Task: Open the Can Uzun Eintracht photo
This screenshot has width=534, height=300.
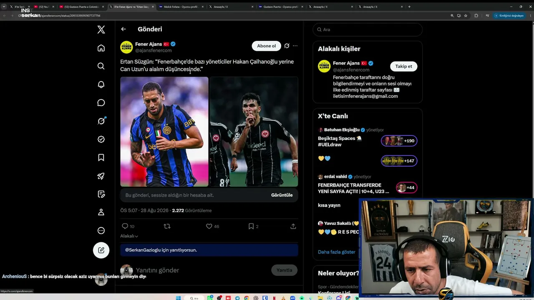Action: [x=254, y=132]
